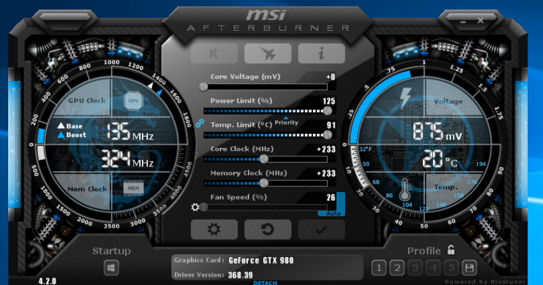The width and height of the screenshot is (543, 285).
Task: Click the Kombustor K button
Action: click(x=214, y=54)
